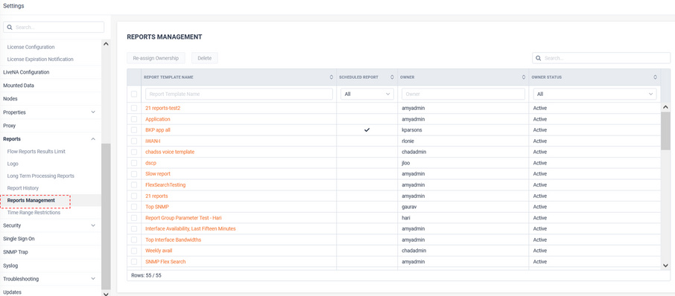The image size is (675, 296).
Task: Expand the Troubleshooting sidebar section
Action: [93, 279]
